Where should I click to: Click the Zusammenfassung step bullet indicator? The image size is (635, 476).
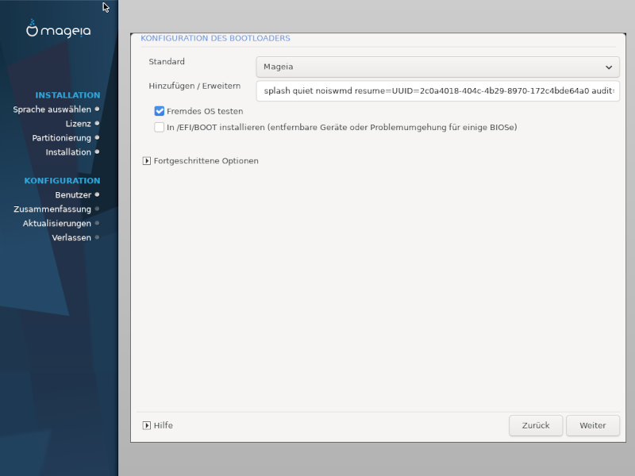(97, 209)
